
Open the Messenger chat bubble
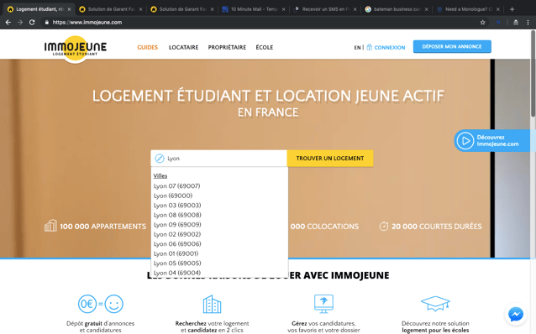tap(516, 314)
